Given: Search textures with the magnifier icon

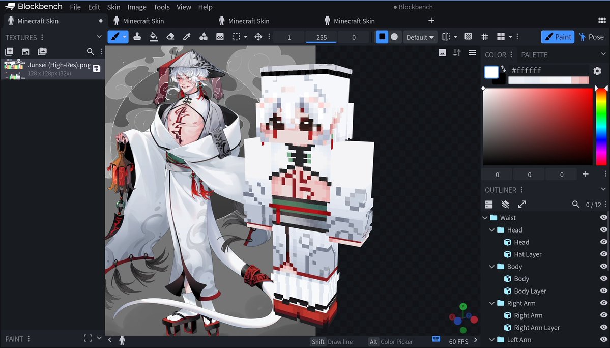Looking at the screenshot, I should pos(90,52).
